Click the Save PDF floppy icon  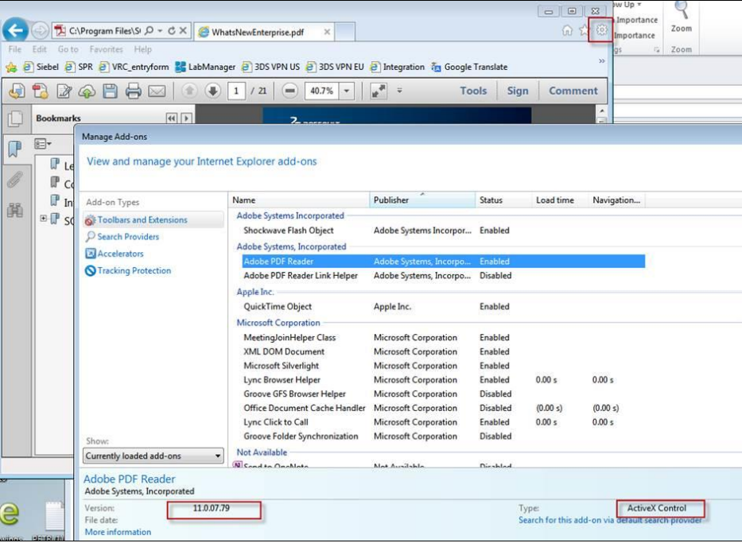point(110,91)
